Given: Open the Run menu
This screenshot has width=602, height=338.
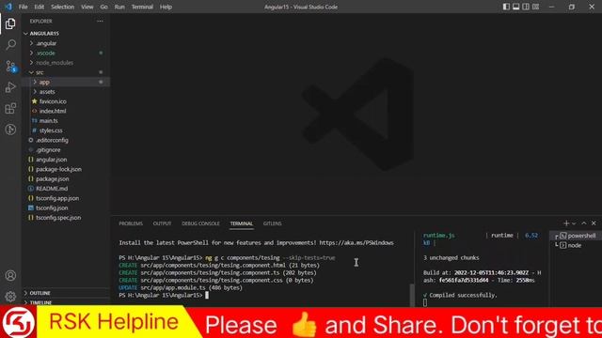Looking at the screenshot, I should click(x=119, y=7).
